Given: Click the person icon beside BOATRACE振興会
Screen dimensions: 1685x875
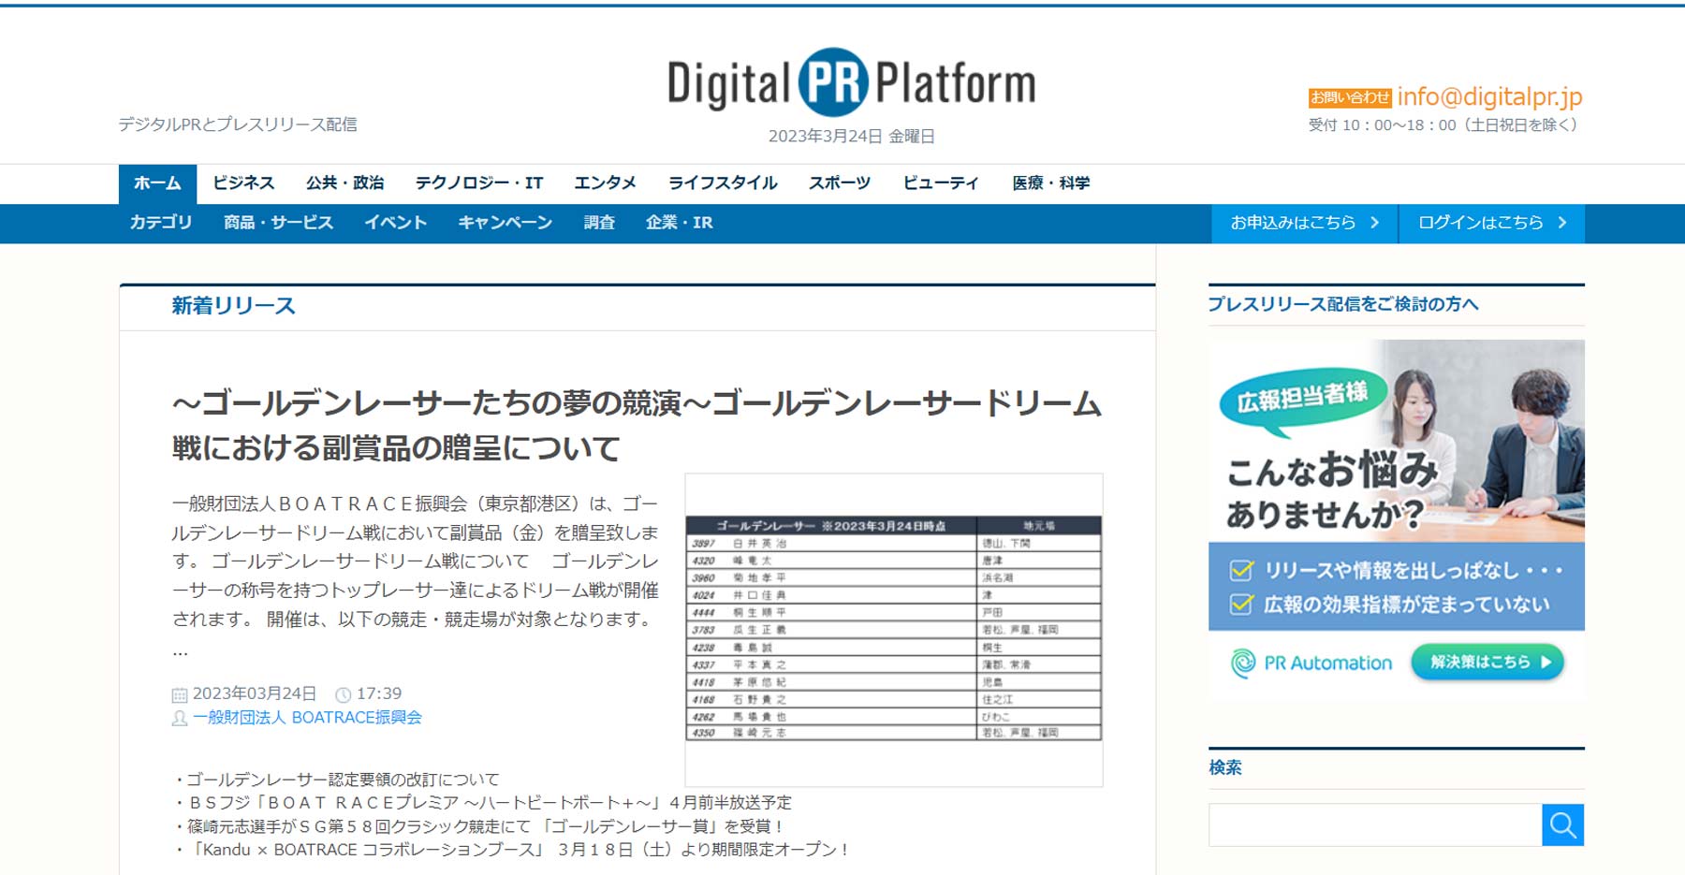Looking at the screenshot, I should pos(180,718).
